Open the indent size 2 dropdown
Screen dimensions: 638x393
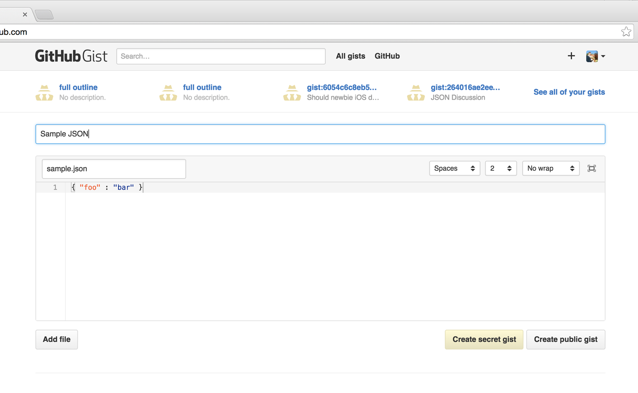[x=501, y=168]
